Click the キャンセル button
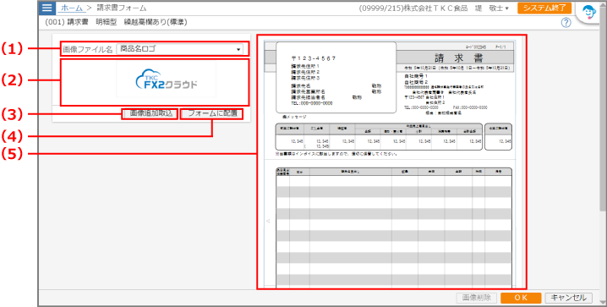The width and height of the screenshot is (607, 307). (x=568, y=298)
